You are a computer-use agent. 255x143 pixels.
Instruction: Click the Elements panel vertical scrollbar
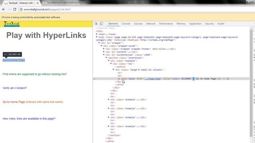[251, 83]
